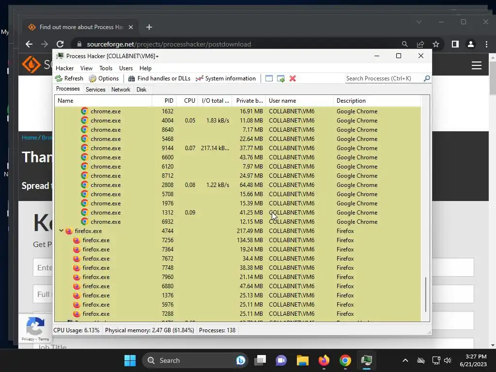Open Chrome three-dot menu
This screenshot has width=496, height=372.
[486, 44]
